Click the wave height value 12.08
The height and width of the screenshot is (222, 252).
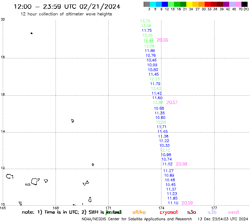point(149,46)
